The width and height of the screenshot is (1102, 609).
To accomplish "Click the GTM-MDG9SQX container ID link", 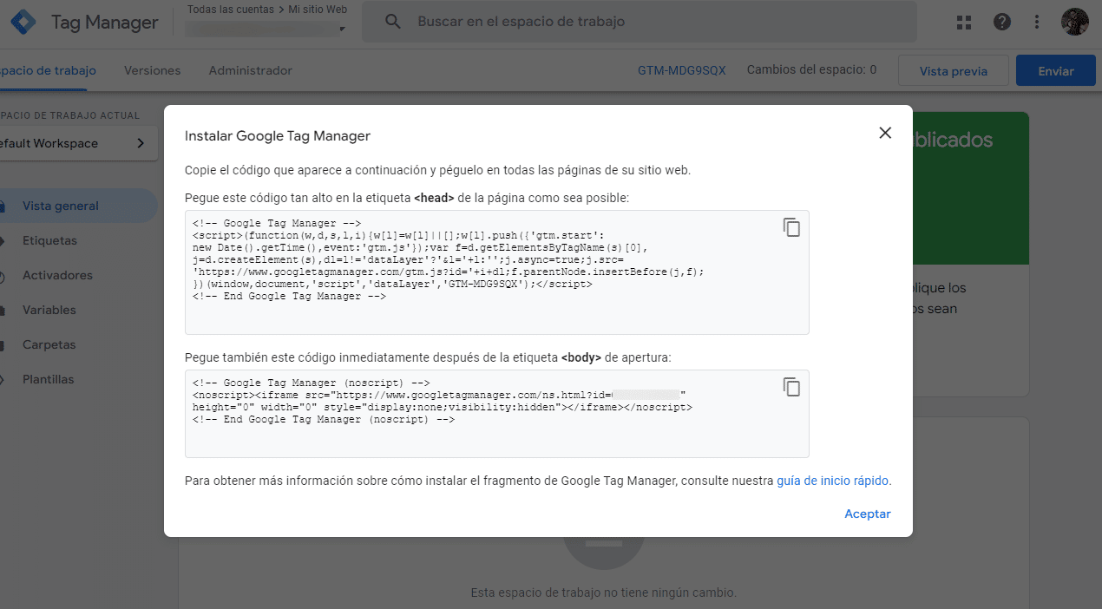I will [681, 70].
